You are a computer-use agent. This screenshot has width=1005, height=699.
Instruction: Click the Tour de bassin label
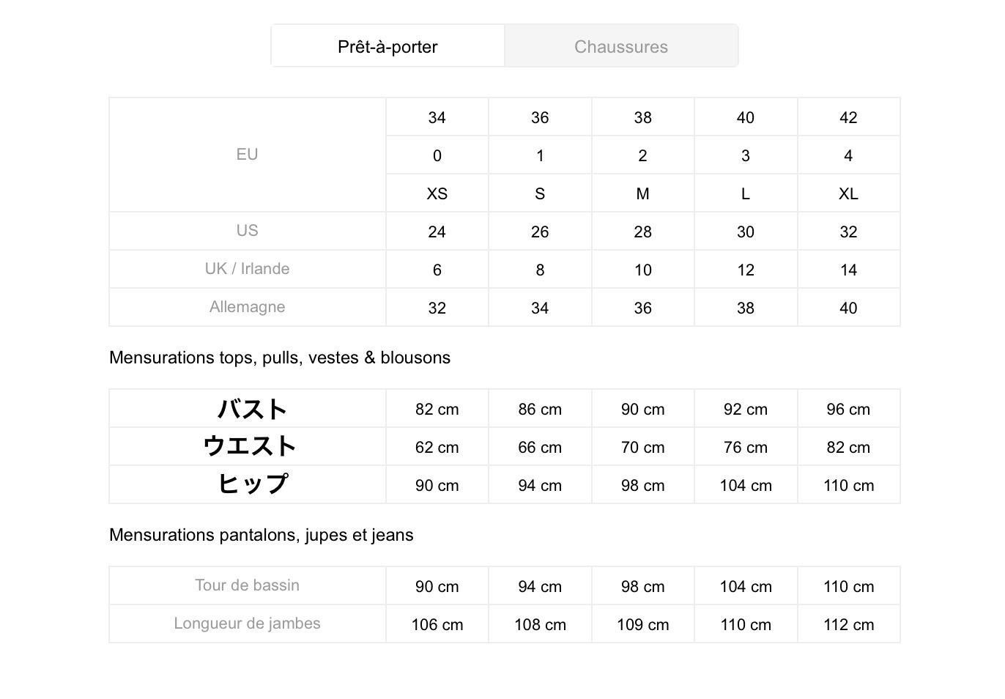(248, 585)
